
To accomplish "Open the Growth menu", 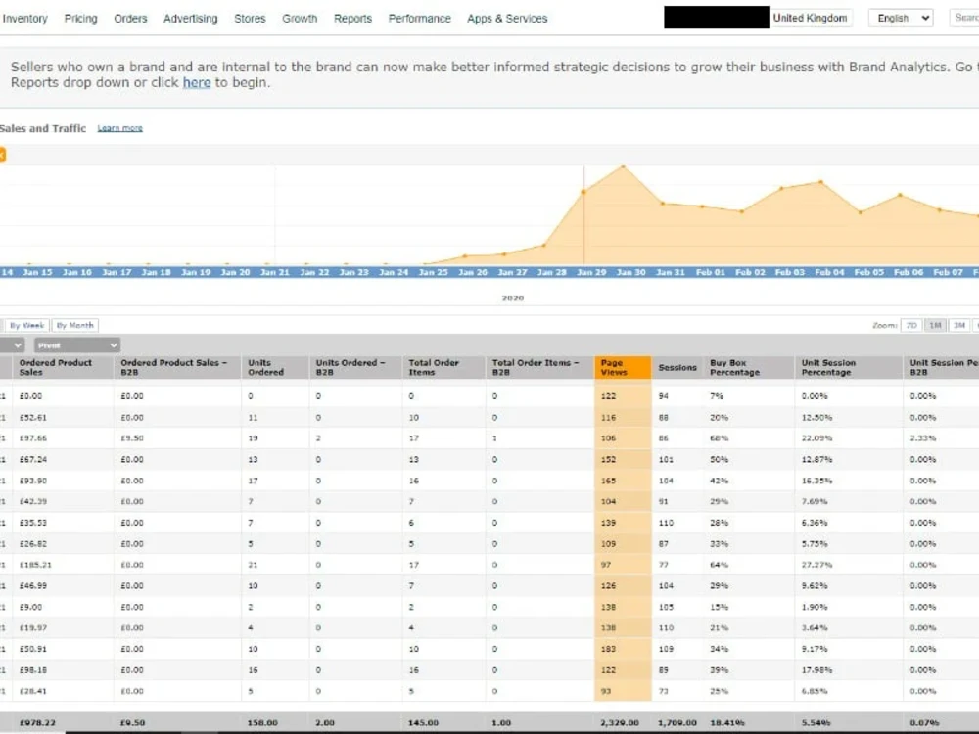I will pos(300,19).
